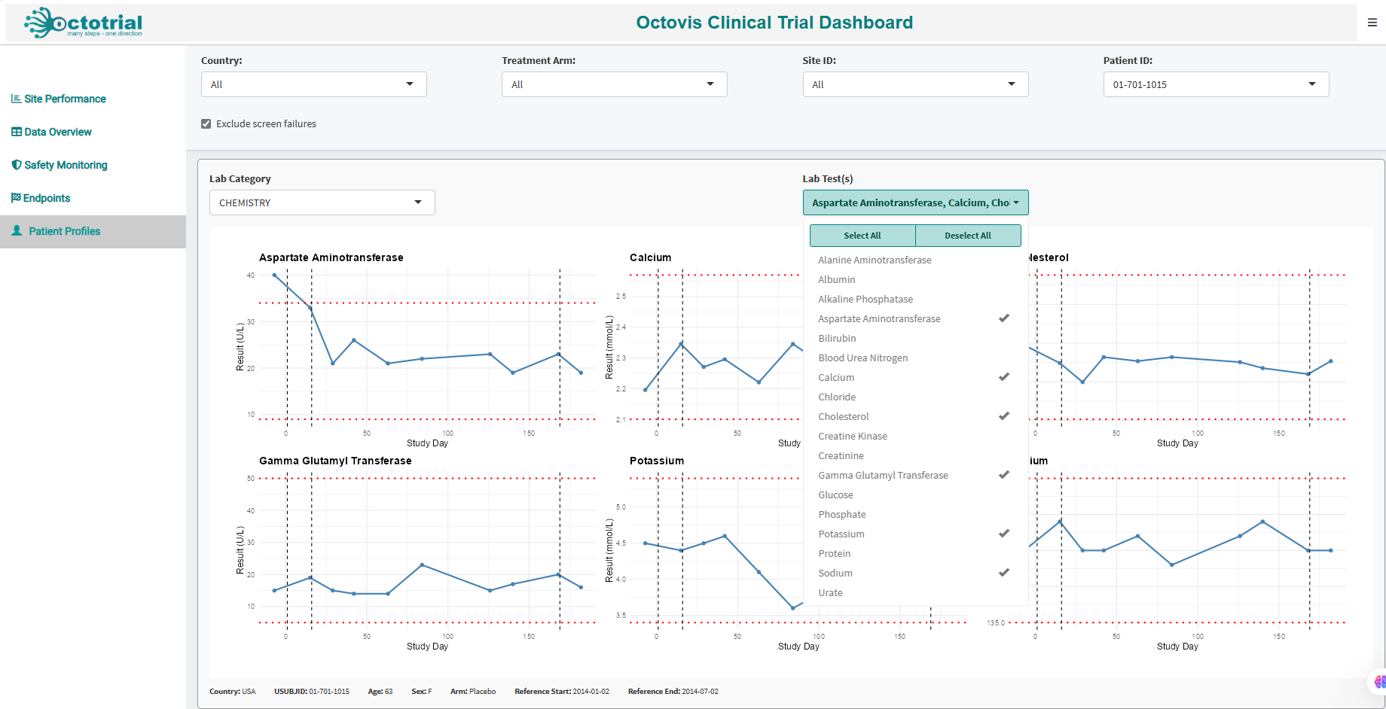This screenshot has width=1386, height=709.
Task: Open the Patient ID selector showing 01-701-1015
Action: pyautogui.click(x=1216, y=84)
